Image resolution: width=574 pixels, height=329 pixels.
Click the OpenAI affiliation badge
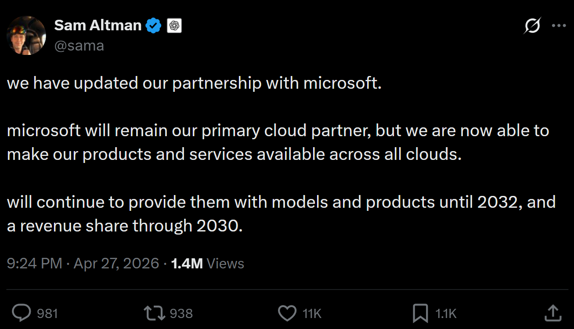pyautogui.click(x=174, y=26)
